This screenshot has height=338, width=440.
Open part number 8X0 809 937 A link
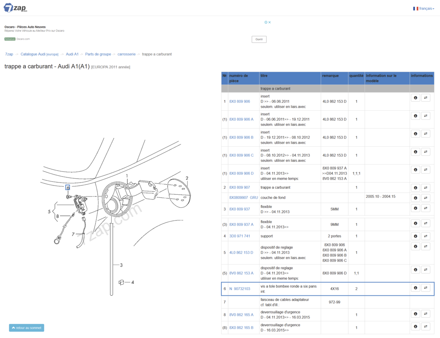(241, 225)
